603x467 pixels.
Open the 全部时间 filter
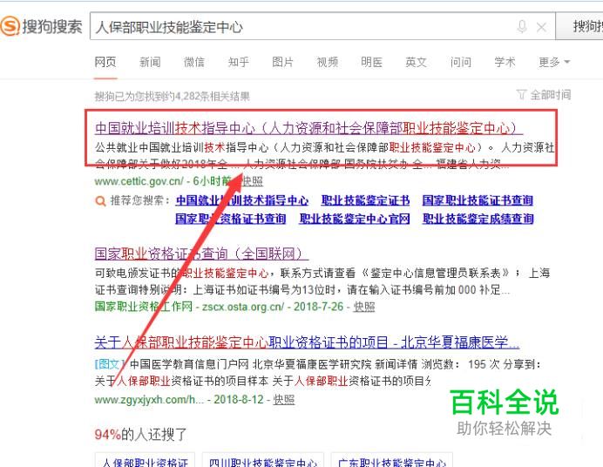tap(544, 95)
